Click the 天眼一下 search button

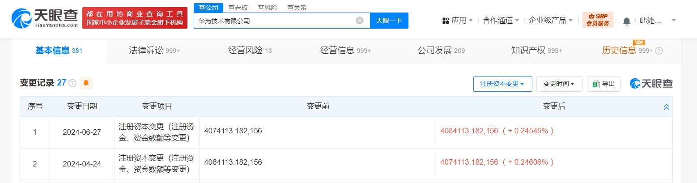point(389,21)
